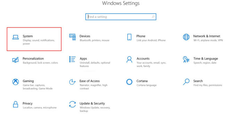
Task: Click 'Display, sound, notifications, power' text
Action: click(x=39, y=42)
